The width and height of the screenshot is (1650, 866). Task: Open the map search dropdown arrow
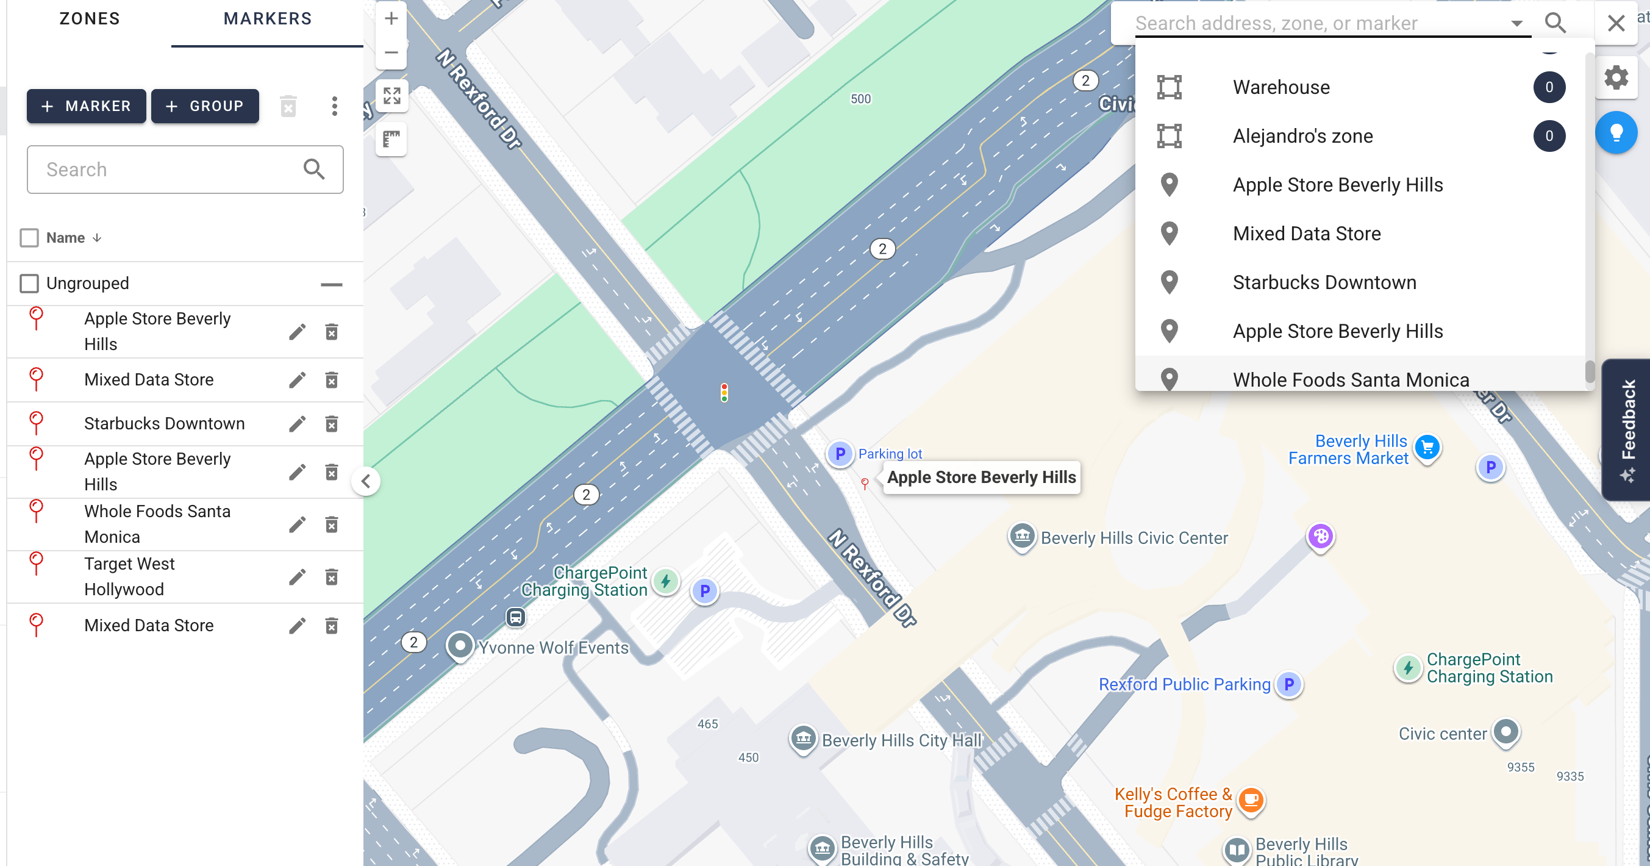point(1516,23)
